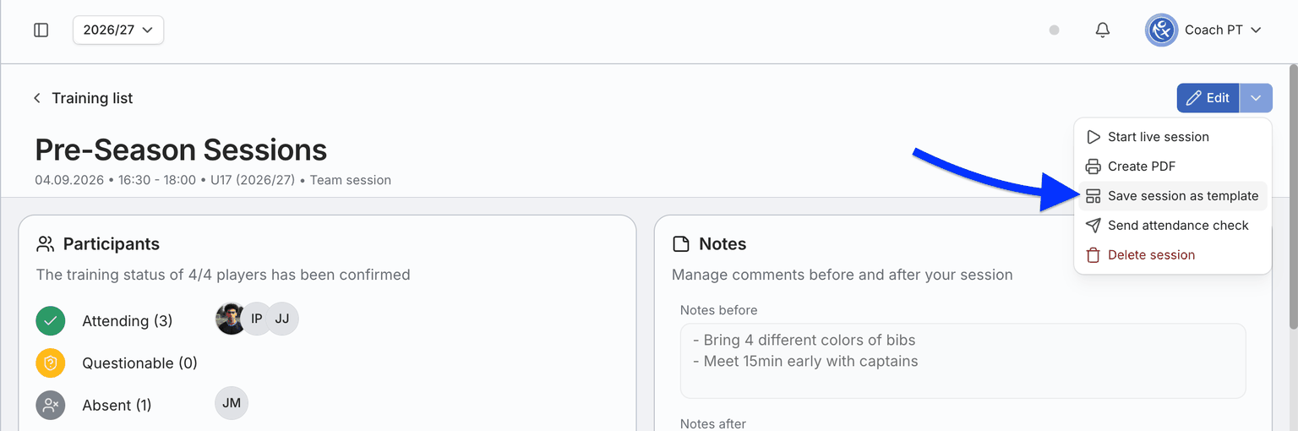Select Save session as template
The width and height of the screenshot is (1298, 431).
click(x=1173, y=196)
